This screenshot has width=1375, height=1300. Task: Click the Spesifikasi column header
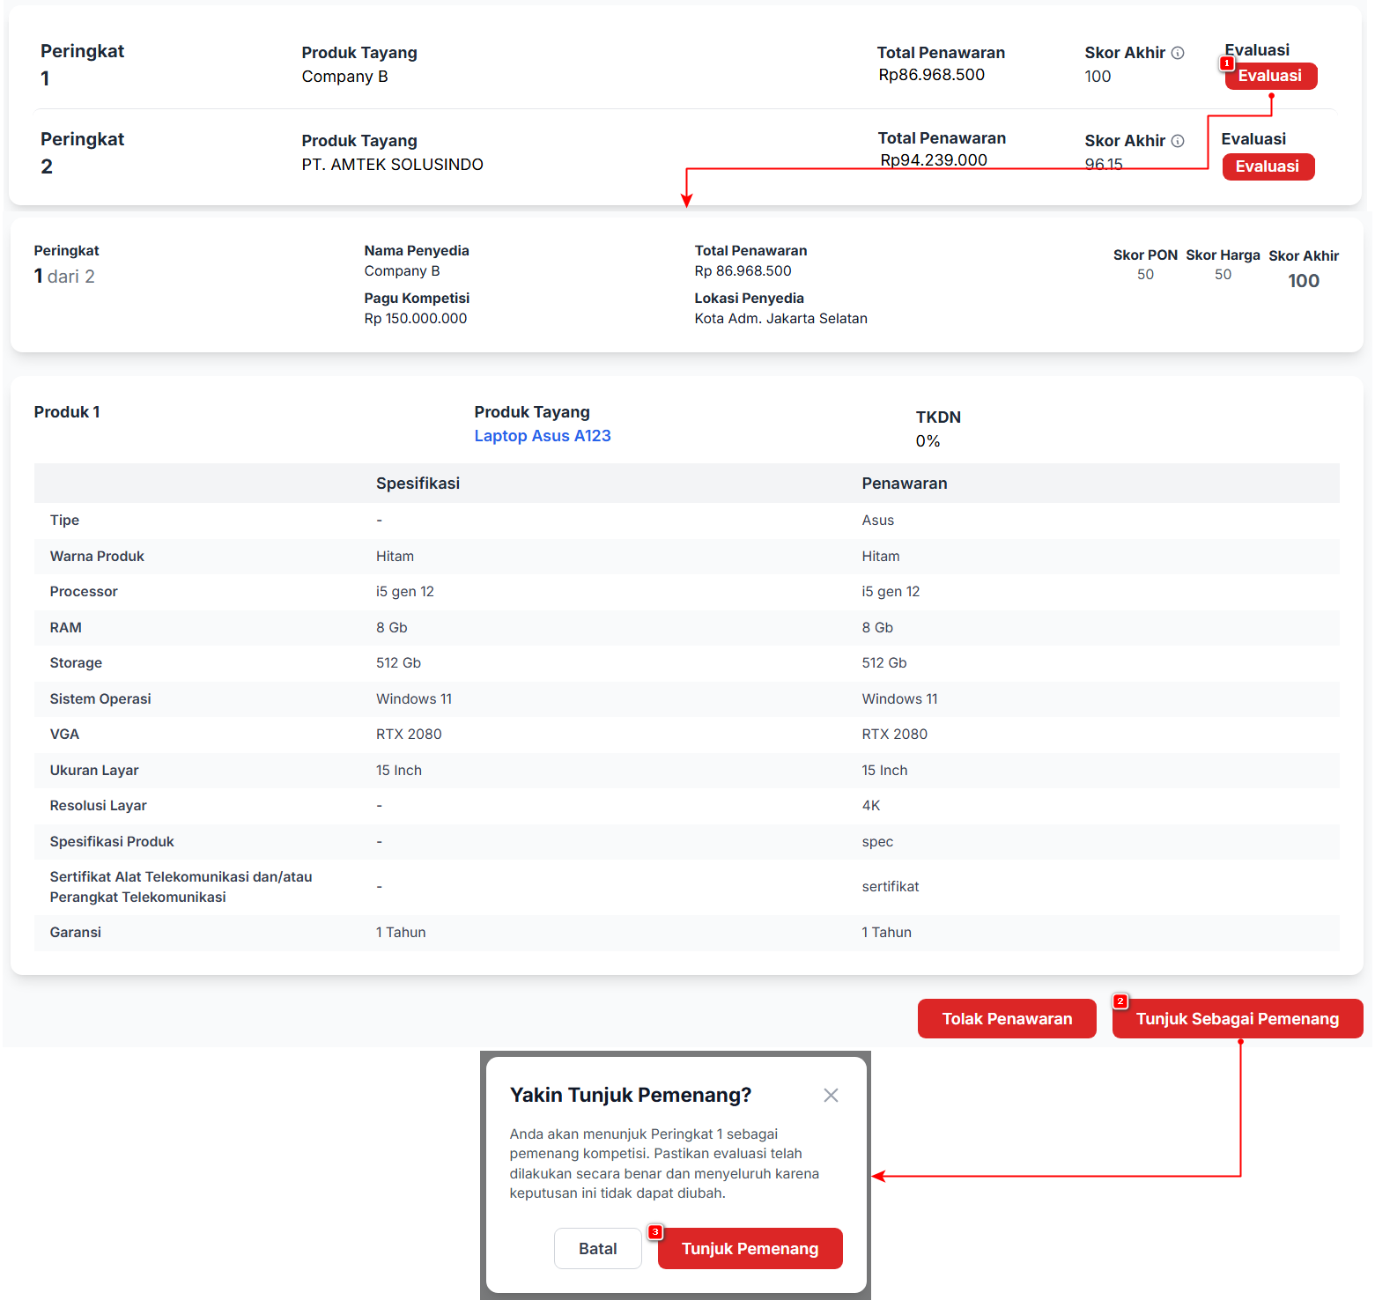click(x=418, y=484)
